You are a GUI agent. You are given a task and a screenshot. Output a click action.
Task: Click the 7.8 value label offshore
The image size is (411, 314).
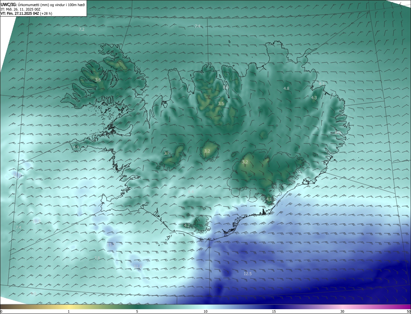(97, 258)
